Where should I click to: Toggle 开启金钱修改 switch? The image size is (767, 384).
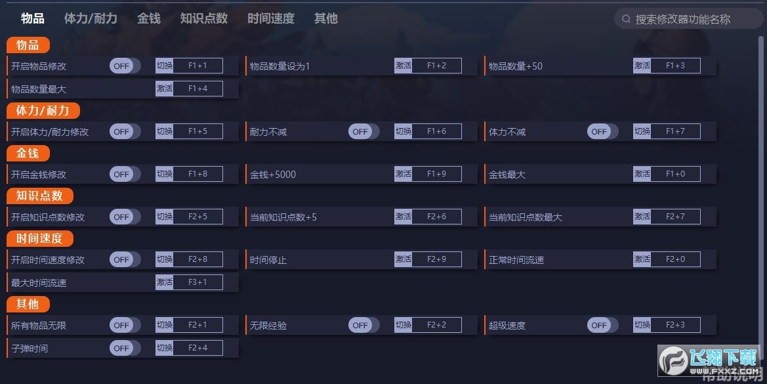click(125, 174)
